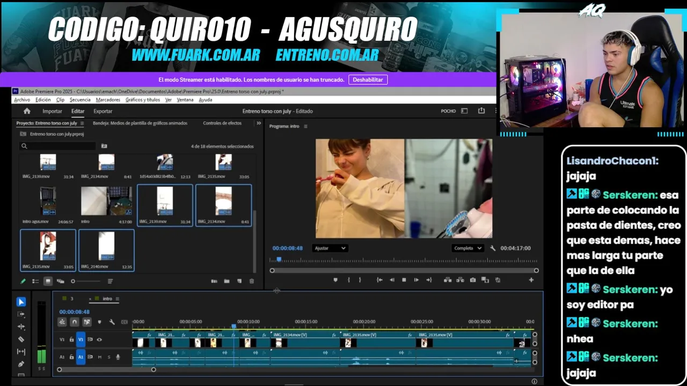Toggle insert sequences as nests option
This screenshot has width=687, height=386.
62,322
